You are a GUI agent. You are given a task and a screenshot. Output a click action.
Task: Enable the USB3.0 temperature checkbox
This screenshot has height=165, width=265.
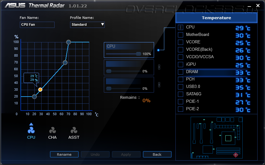(180, 87)
